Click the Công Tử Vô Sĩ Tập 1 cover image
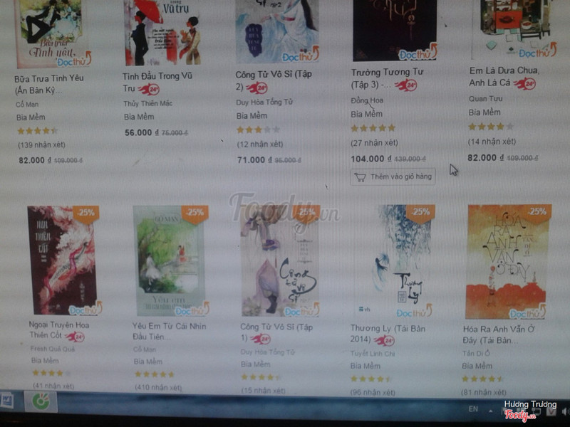The height and width of the screenshot is (427, 570). (x=280, y=260)
